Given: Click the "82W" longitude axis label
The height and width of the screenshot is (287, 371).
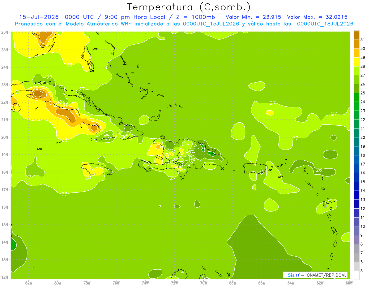Looking at the screenshot, I should coord(29,283).
